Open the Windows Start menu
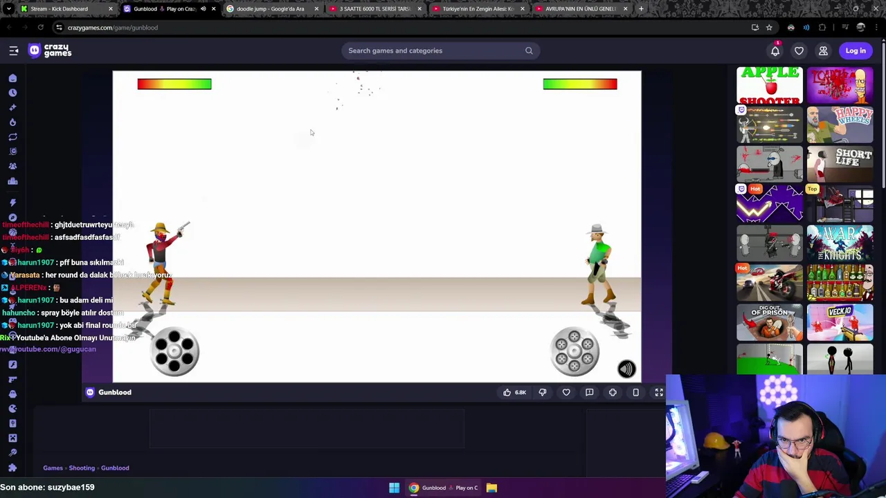Image resolution: width=886 pixels, height=498 pixels. (x=394, y=488)
